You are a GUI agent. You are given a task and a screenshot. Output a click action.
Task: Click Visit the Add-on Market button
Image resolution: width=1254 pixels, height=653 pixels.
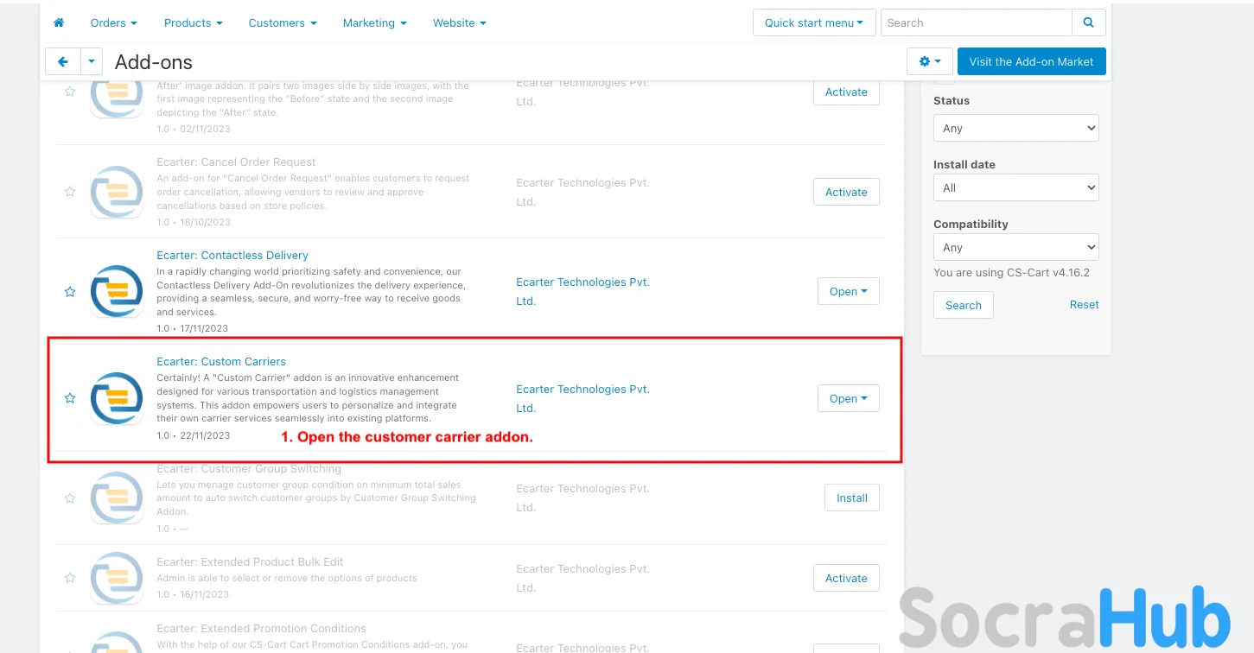[x=1032, y=61]
